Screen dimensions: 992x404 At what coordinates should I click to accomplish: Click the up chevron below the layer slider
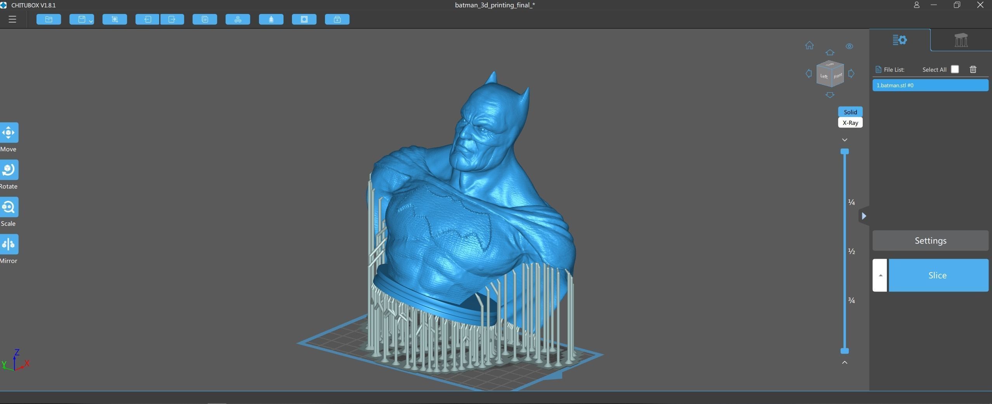point(844,362)
